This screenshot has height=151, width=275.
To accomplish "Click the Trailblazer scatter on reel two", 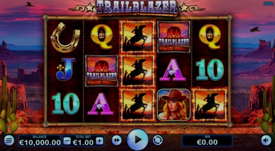I will 102,71.
